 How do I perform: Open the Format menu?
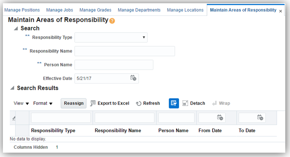pos(43,103)
